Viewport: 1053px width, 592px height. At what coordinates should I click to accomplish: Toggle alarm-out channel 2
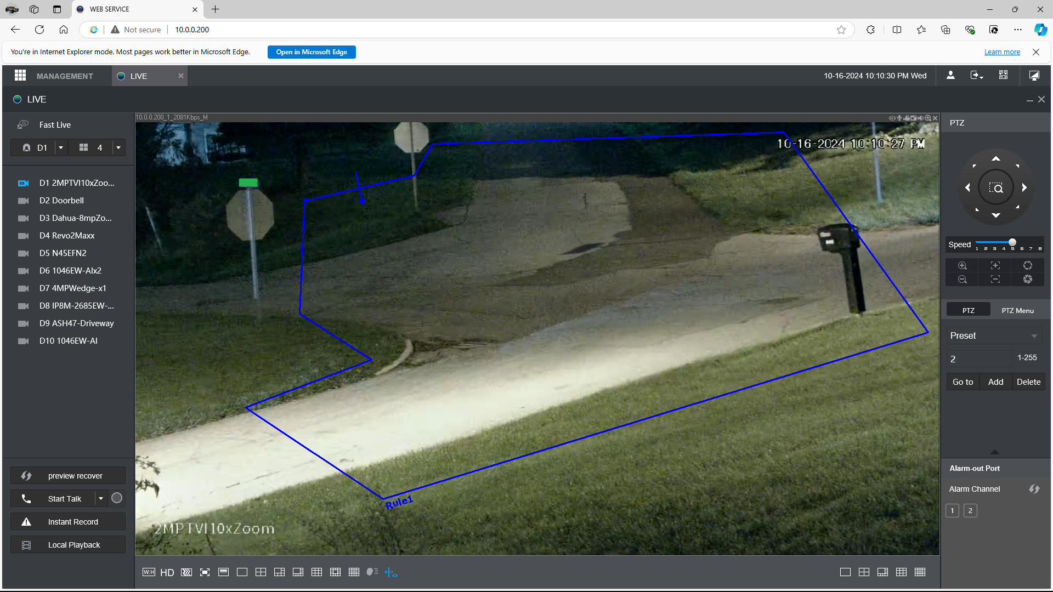(970, 511)
